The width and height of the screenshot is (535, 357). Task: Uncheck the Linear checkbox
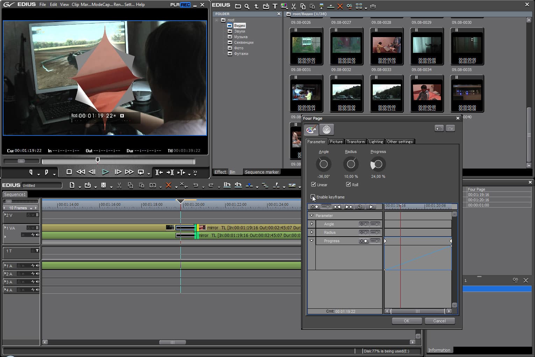coord(314,184)
